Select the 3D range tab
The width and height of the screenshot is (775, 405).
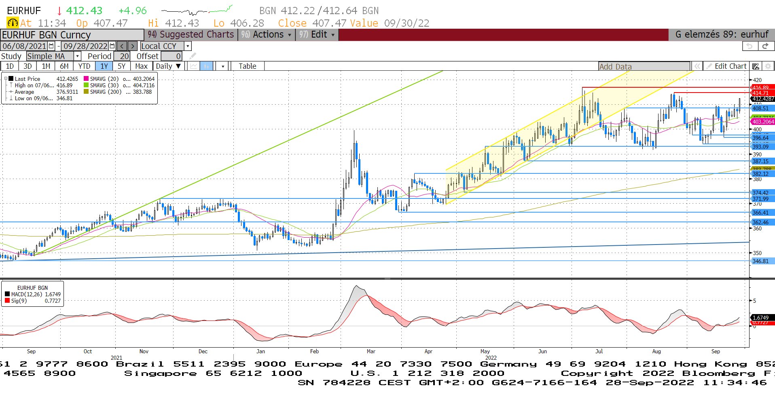coord(28,66)
